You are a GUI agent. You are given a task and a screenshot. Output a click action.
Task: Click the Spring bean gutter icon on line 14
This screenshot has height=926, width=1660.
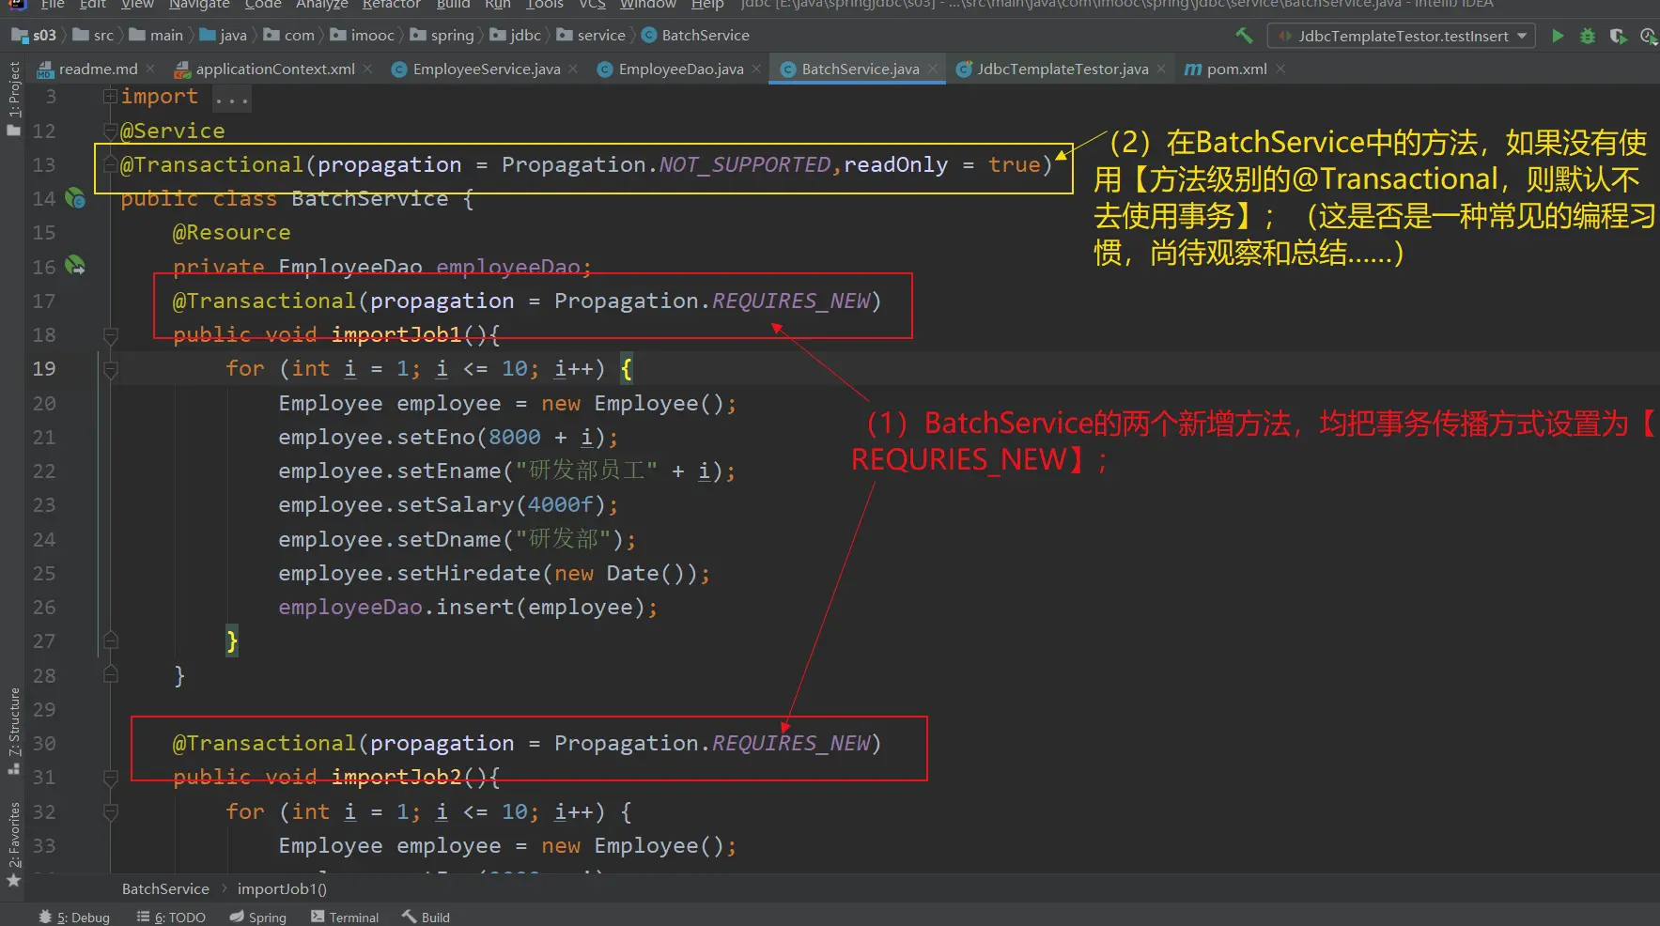click(75, 198)
